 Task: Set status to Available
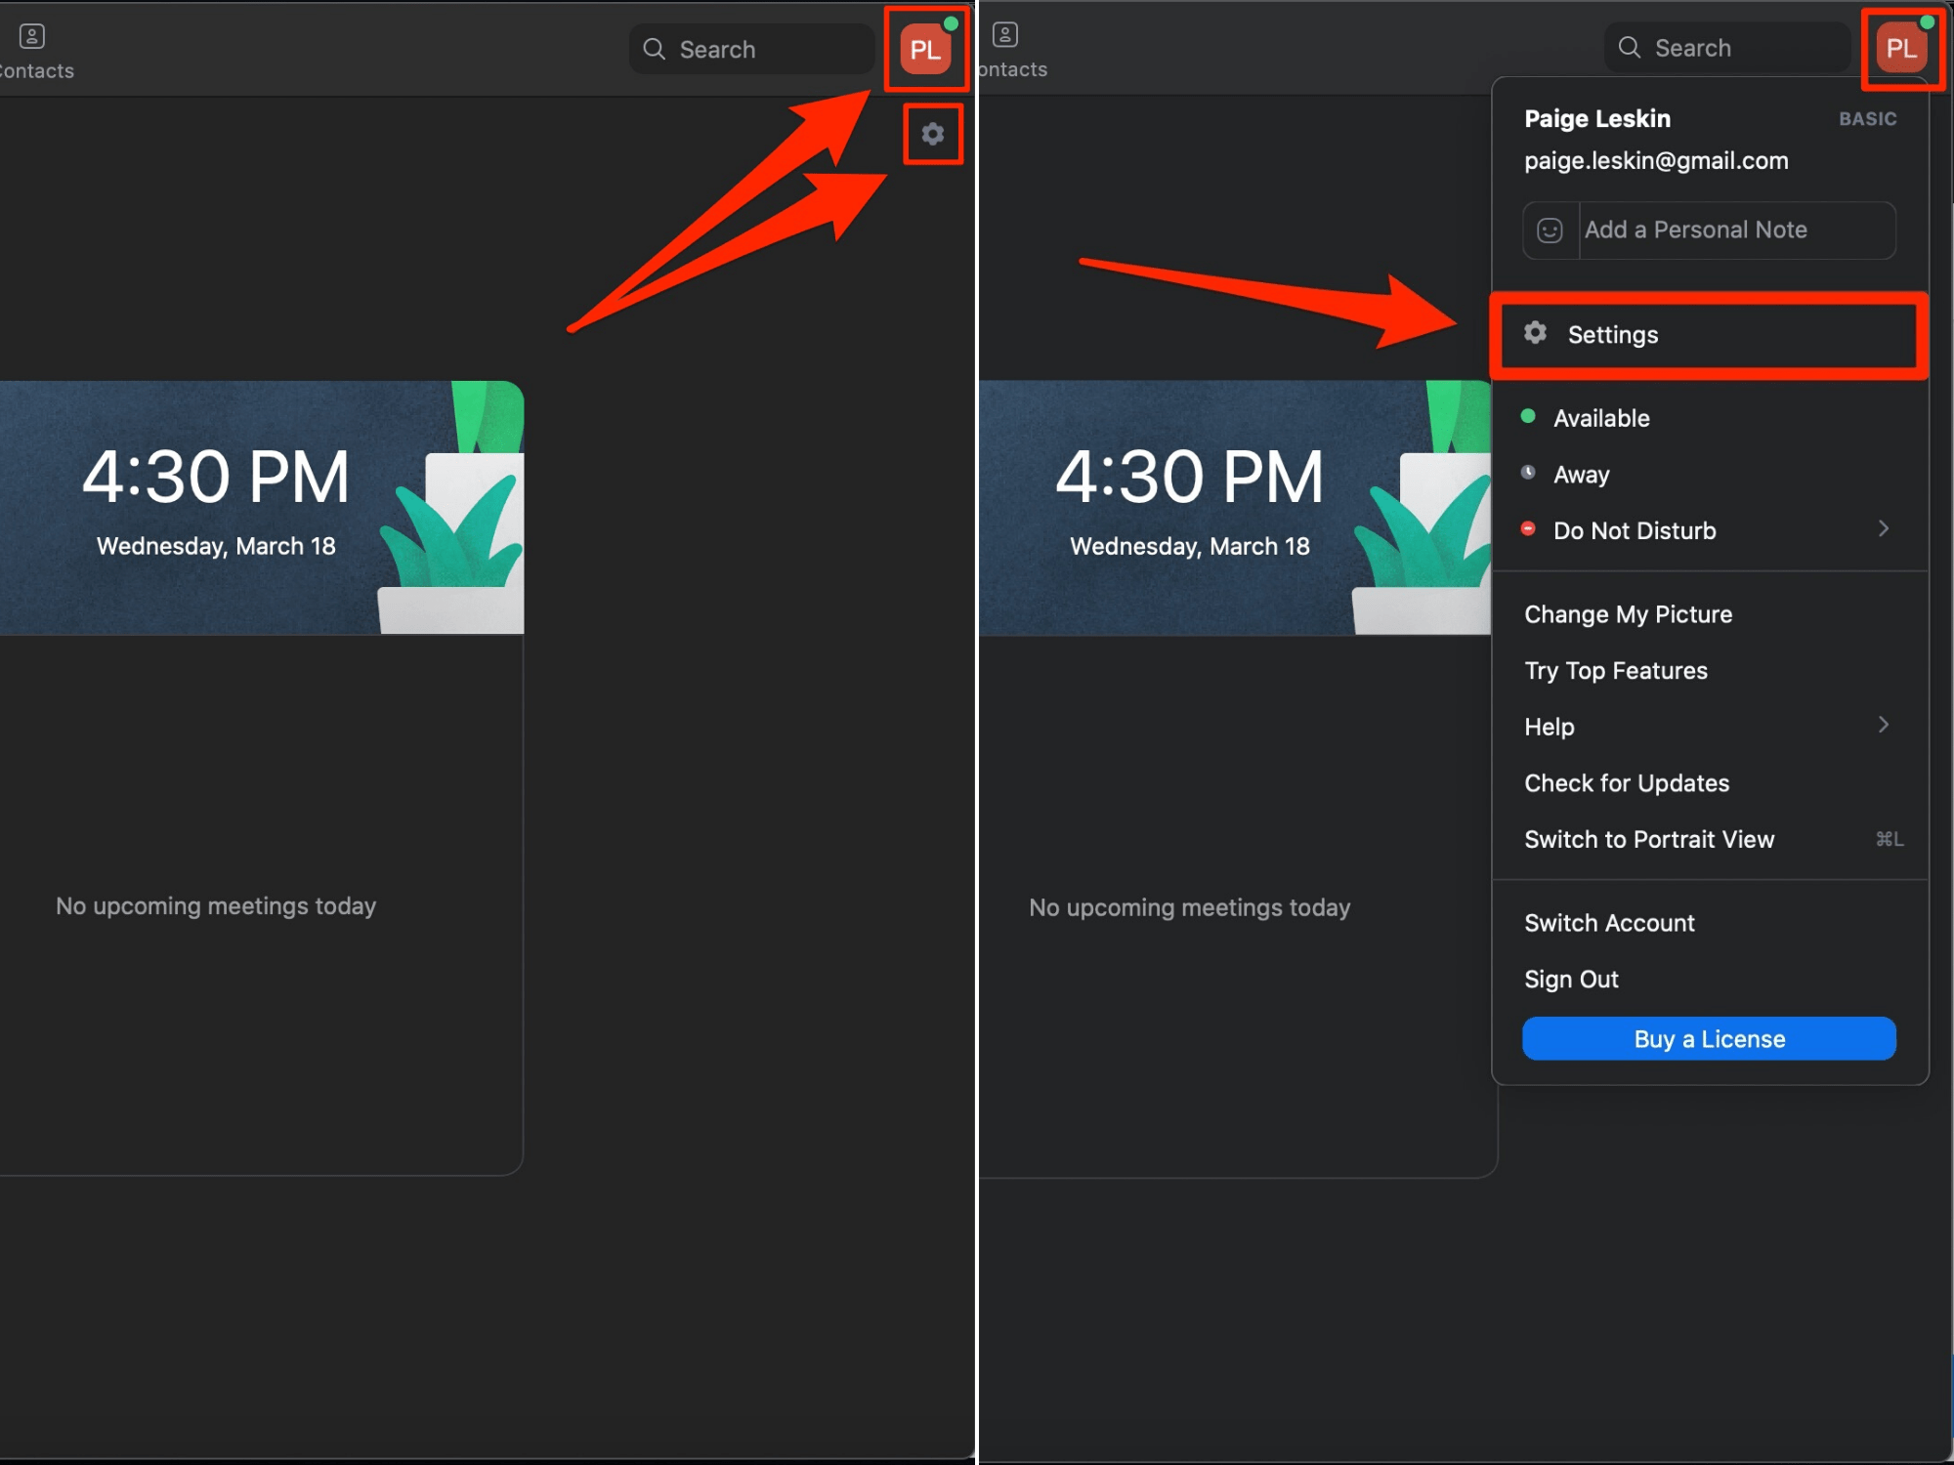point(1600,418)
